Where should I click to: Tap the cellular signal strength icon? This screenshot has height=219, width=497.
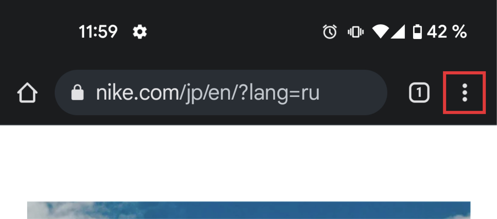[398, 31]
